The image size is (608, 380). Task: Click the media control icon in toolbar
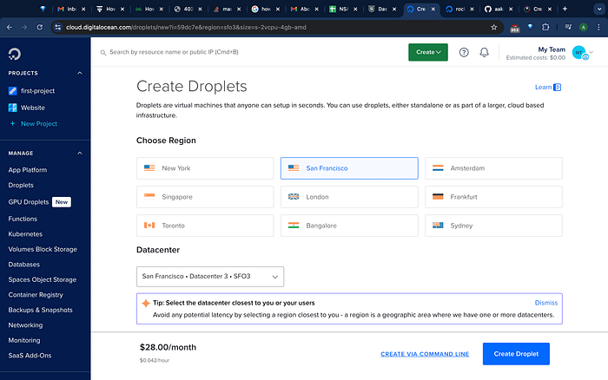pyautogui.click(x=568, y=27)
